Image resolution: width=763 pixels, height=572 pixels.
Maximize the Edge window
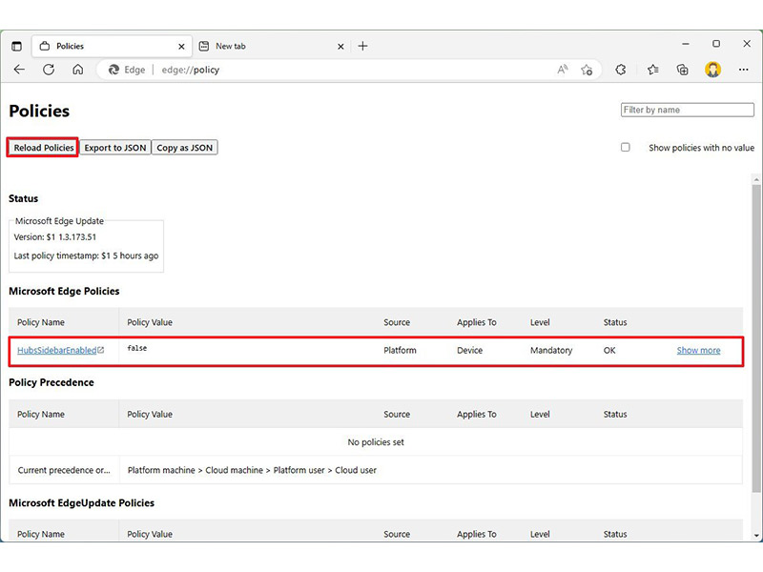point(716,44)
